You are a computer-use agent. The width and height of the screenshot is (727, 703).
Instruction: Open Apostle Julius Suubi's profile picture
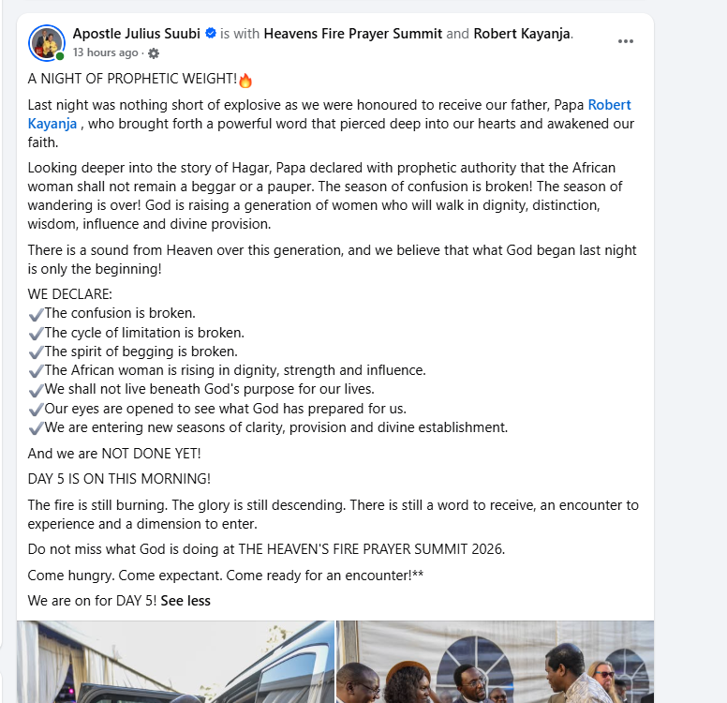[x=46, y=43]
